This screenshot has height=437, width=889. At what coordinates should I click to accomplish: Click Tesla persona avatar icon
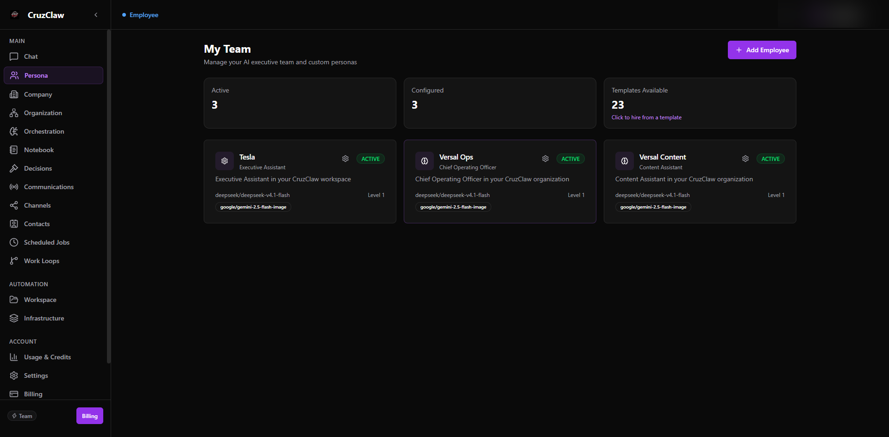(225, 161)
